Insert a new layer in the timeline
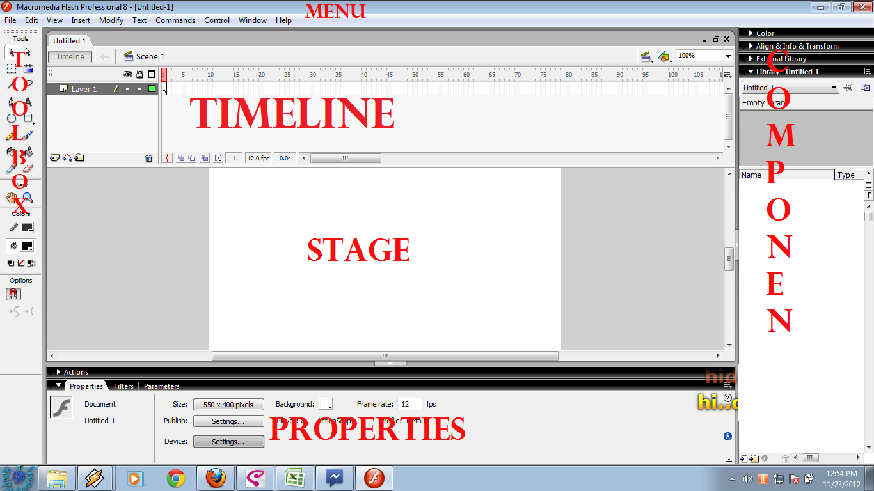The width and height of the screenshot is (874, 491). [54, 157]
